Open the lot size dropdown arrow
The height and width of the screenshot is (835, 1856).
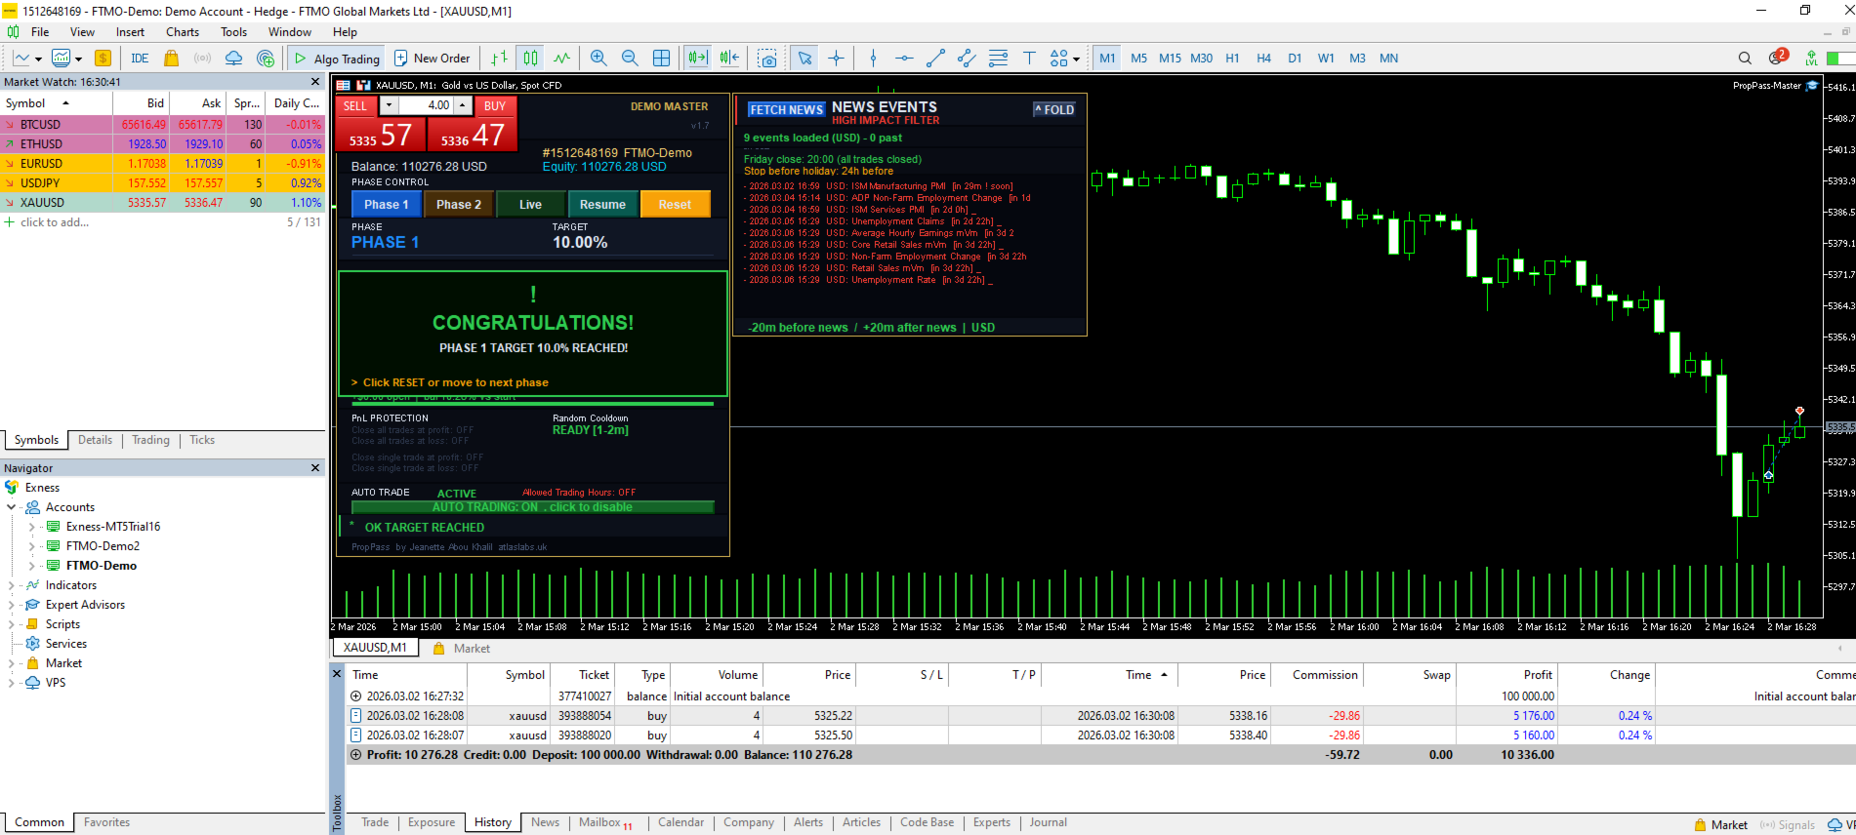coord(389,105)
